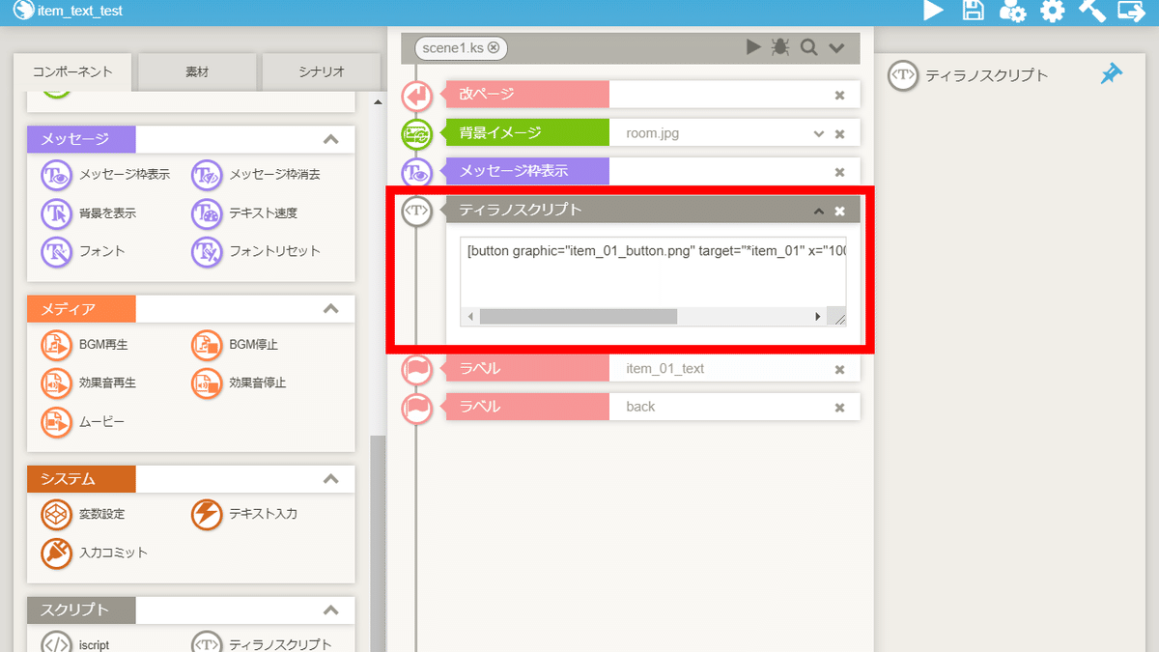Collapse the ティラノスクリプト editor block
Screen dimensions: 1159x652
pyautogui.click(x=819, y=211)
